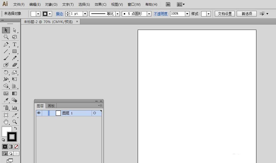This screenshot has height=163, width=276.
Task: Select the Mesh tool
Action: click(x=6, y=93)
